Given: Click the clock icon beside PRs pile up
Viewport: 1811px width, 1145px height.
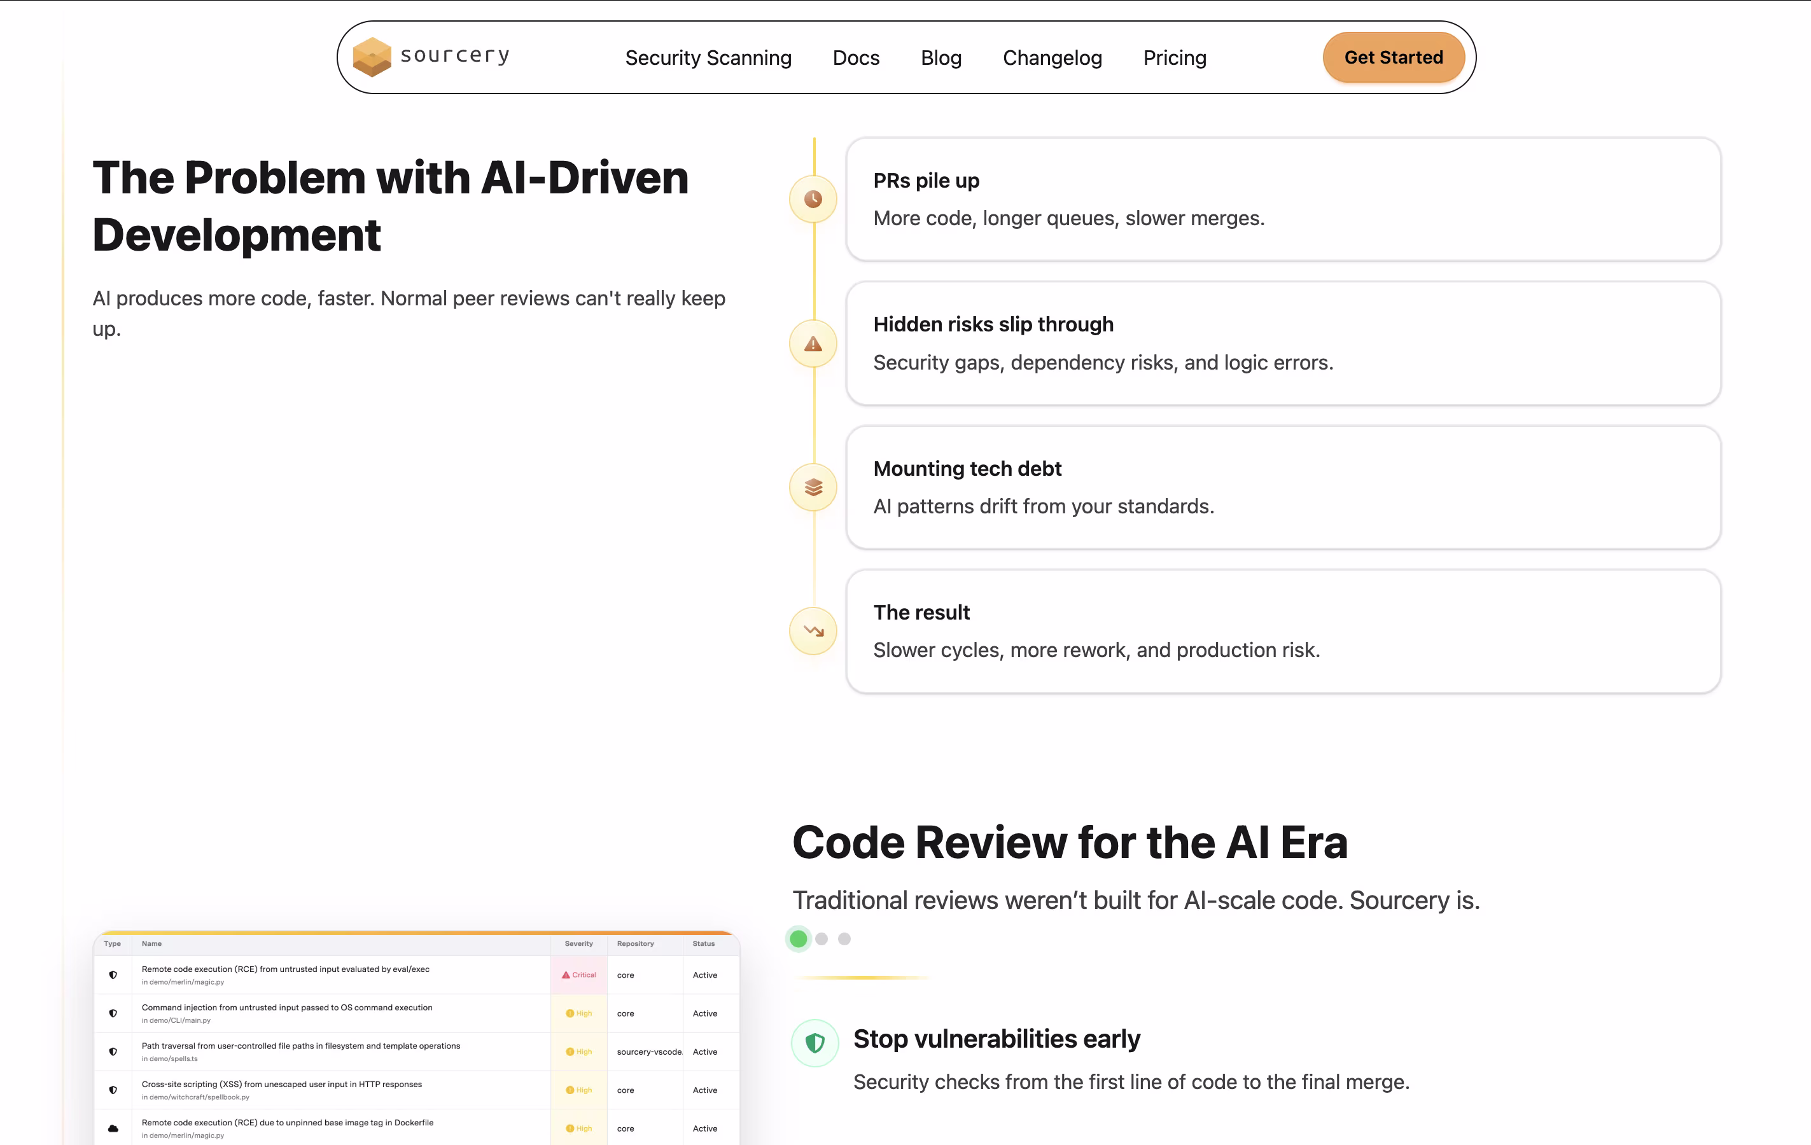Looking at the screenshot, I should click(x=813, y=199).
